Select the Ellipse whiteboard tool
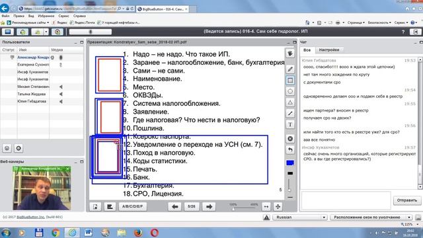Screen dimensions: 423x238 point(290,91)
